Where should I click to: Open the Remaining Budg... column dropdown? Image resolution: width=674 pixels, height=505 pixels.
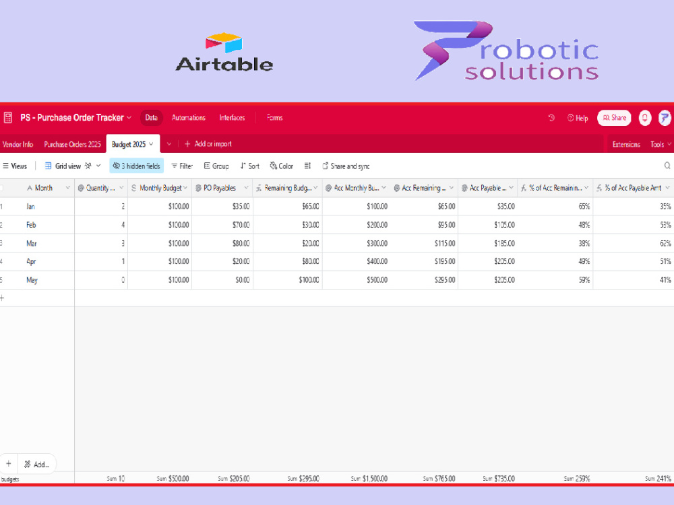pyautogui.click(x=315, y=188)
